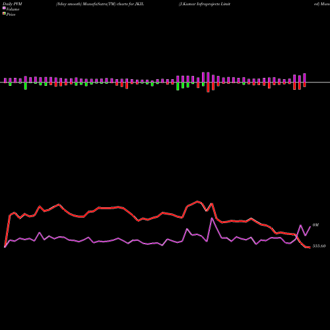Click the end point of the red price line
The image size is (330, 330).
tap(310, 247)
